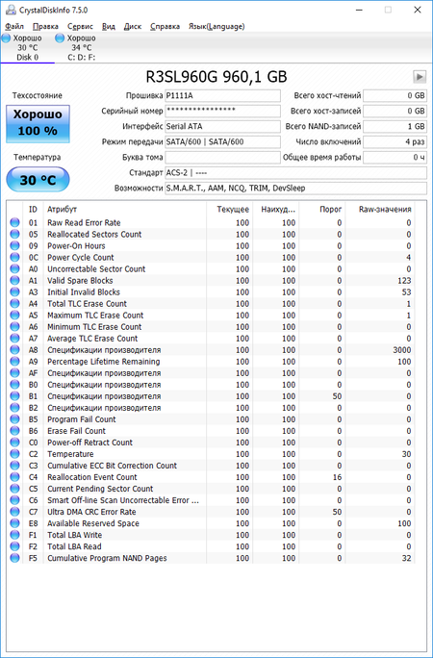Click status icon for Raw Read Error Rate
Viewport: 433px width, 658px height.
pyautogui.click(x=15, y=223)
